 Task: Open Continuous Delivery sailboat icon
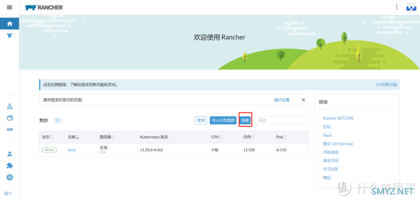(x=9, y=106)
